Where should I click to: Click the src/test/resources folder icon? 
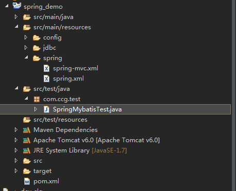pyautogui.click(x=27, y=120)
